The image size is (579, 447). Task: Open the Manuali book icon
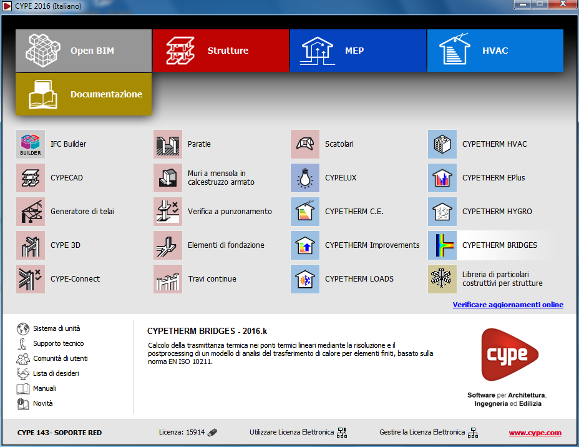23,389
